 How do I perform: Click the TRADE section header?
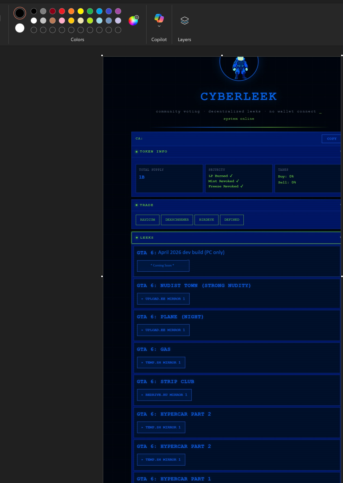point(236,205)
